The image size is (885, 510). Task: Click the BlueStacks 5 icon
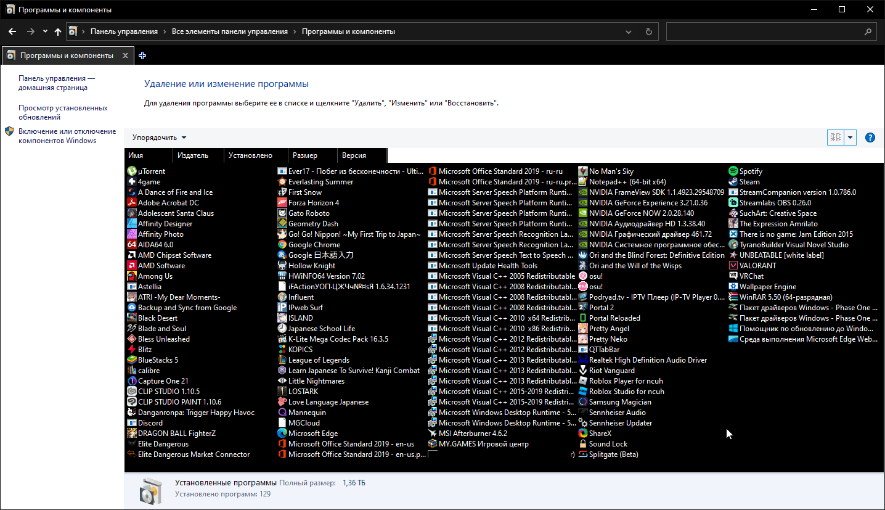pos(132,360)
